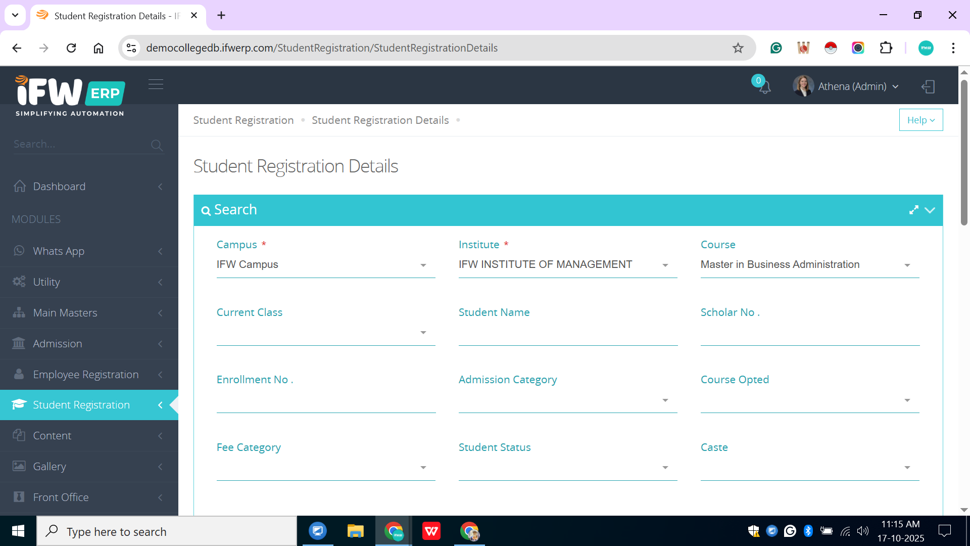Image resolution: width=970 pixels, height=546 pixels.
Task: Click the sidebar search magnifier icon
Action: pyautogui.click(x=157, y=145)
